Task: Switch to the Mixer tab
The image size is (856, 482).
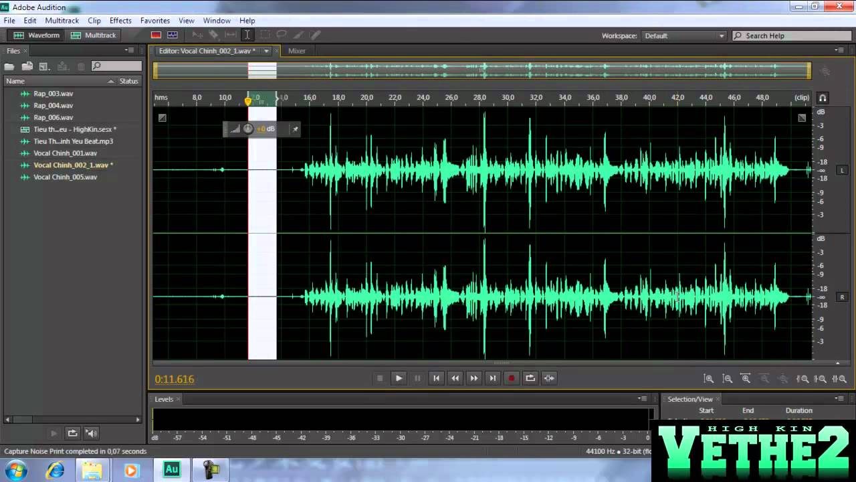Action: click(x=297, y=51)
